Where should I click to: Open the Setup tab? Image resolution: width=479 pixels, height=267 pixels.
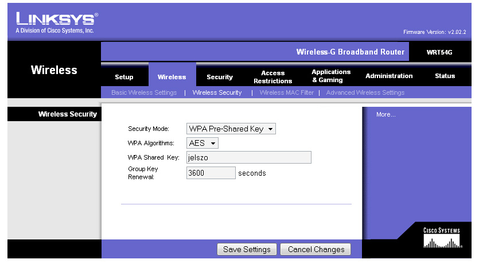click(x=124, y=77)
